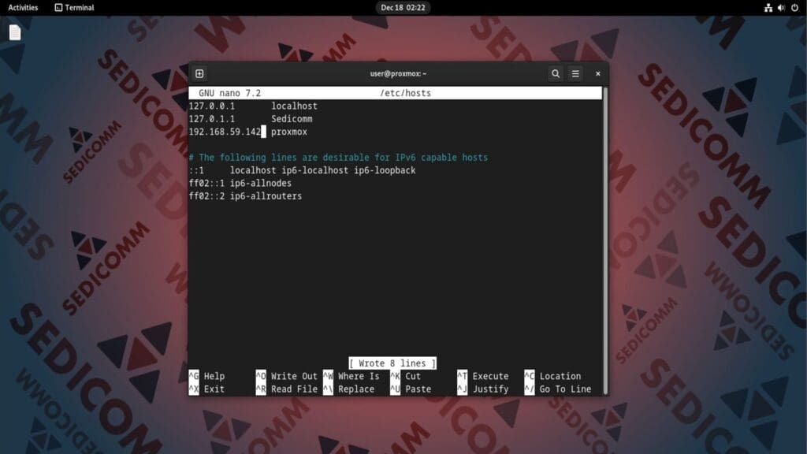Viewport: 807px width, 454px height.
Task: Click the volume speaker icon
Action: click(782, 8)
